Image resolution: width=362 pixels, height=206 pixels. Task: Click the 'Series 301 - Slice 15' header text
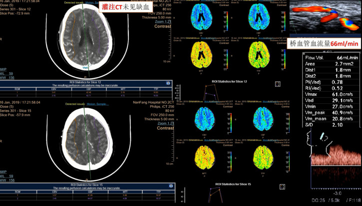tap(15, 111)
